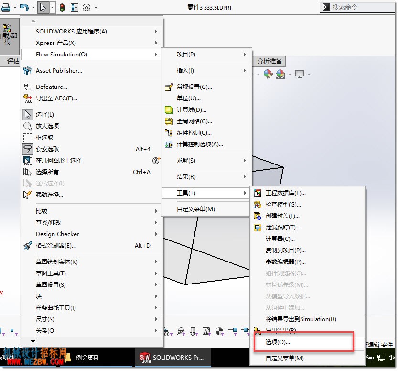Click the rebuild traffic light icon
Image resolution: width=399 pixels, height=371 pixels.
tap(62, 8)
